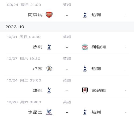This screenshot has width=134, height=118.
Task: Select the 富勒姆 team name
Action: [99, 90]
